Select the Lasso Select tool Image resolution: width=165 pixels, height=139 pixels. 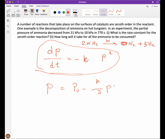[x=13, y=13]
